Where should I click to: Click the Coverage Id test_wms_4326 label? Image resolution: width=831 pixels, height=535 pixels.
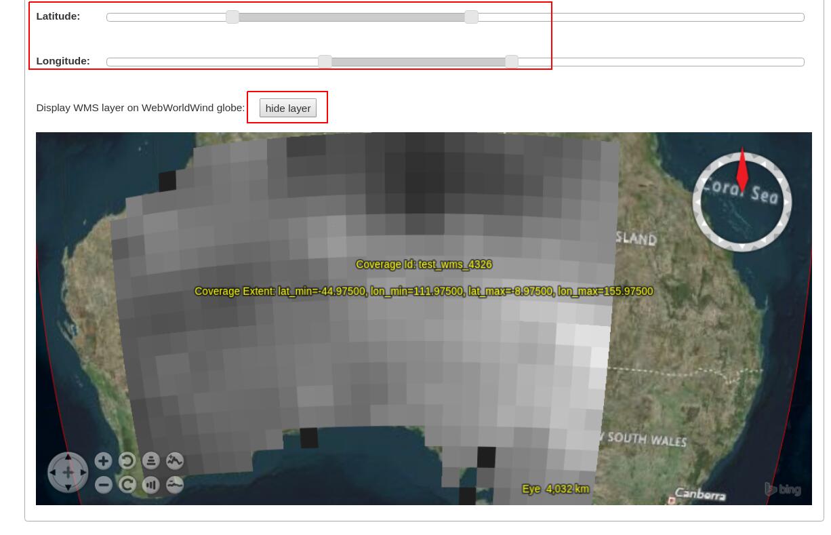424,264
